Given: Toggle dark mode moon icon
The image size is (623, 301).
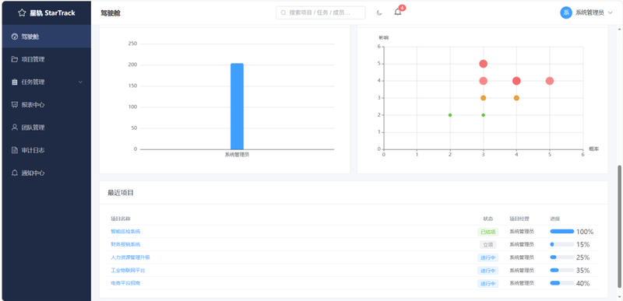Looking at the screenshot, I should pyautogui.click(x=379, y=12).
